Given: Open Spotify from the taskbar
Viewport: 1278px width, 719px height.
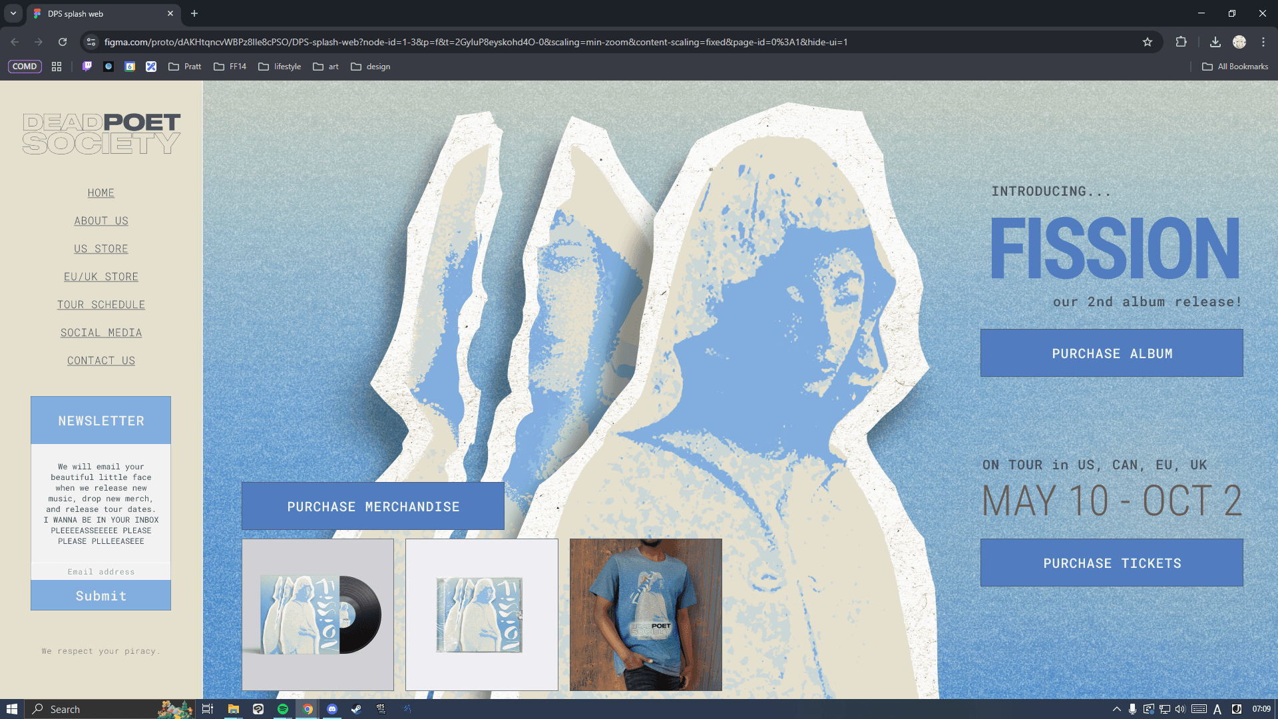Looking at the screenshot, I should click(x=283, y=709).
